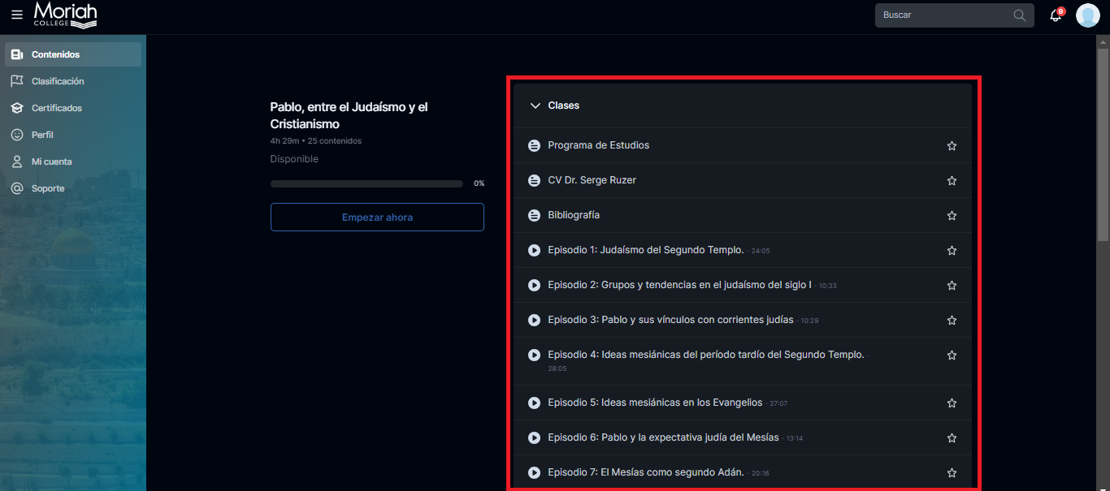Click the search magnifier icon

1019,15
